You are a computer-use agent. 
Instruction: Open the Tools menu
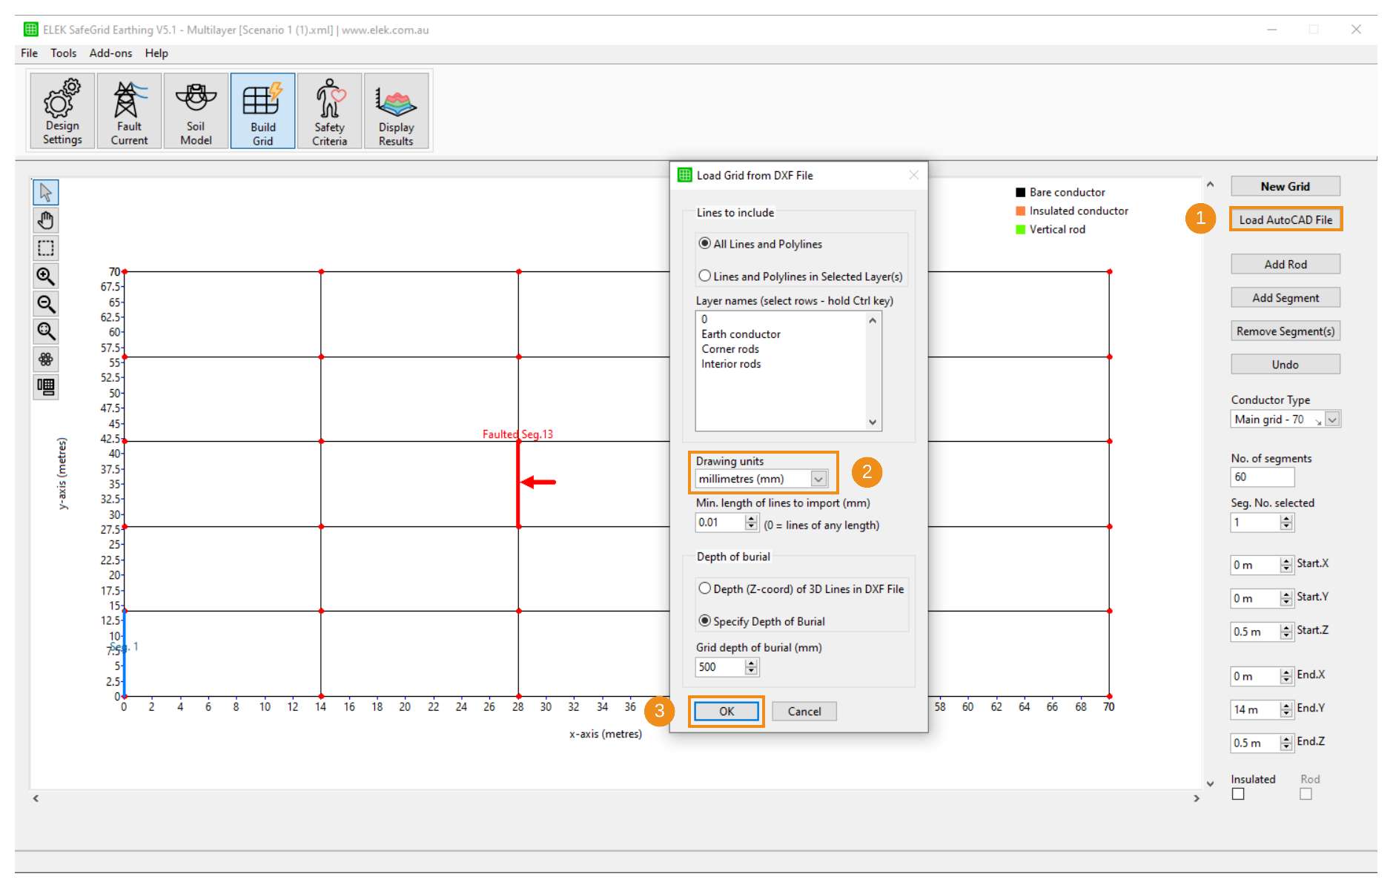point(63,53)
